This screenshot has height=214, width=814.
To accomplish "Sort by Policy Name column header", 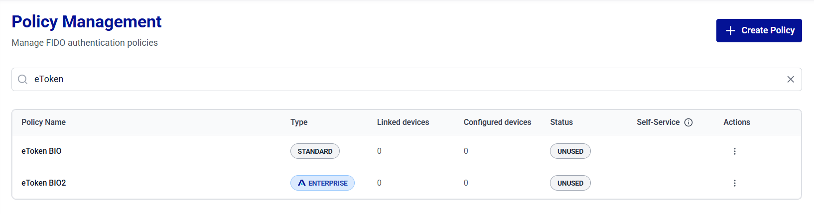I will [43, 122].
